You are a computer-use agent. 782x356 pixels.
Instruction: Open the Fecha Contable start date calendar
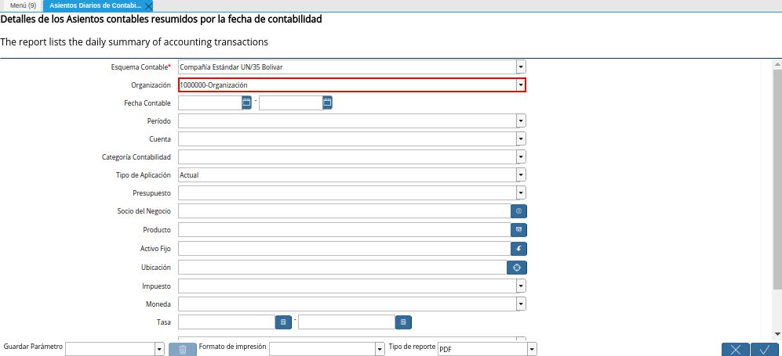pos(246,102)
